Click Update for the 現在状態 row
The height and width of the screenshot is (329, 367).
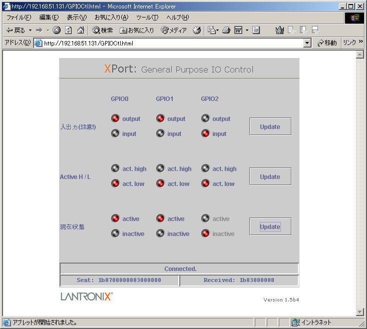point(270,226)
